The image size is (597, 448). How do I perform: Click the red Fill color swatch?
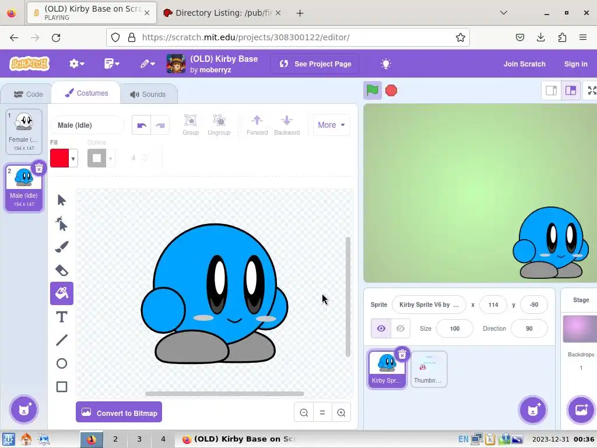click(x=59, y=159)
